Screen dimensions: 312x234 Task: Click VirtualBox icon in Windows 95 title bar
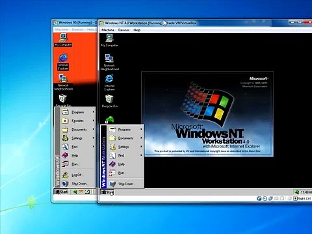coord(55,23)
